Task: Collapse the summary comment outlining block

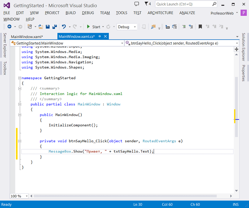Action: click(20, 88)
